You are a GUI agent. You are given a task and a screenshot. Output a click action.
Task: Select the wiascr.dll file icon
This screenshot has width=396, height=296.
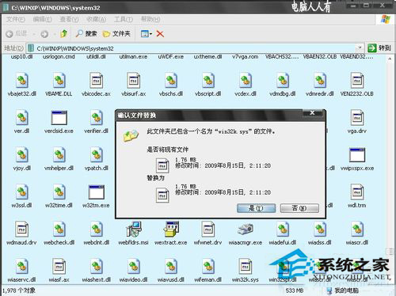tap(357, 229)
